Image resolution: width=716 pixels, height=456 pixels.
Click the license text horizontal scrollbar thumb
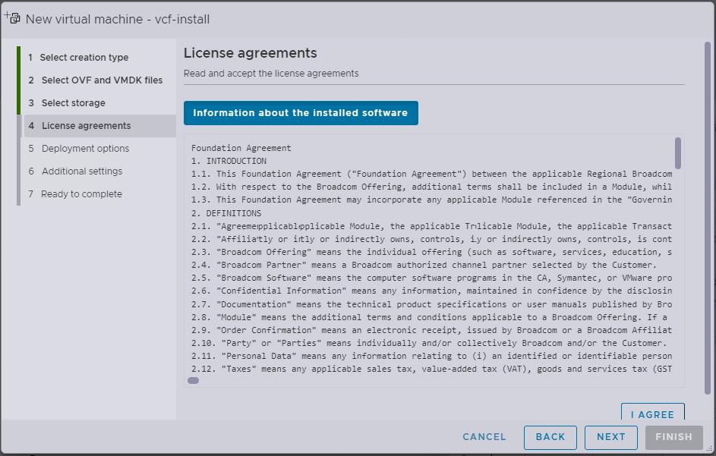[193, 381]
